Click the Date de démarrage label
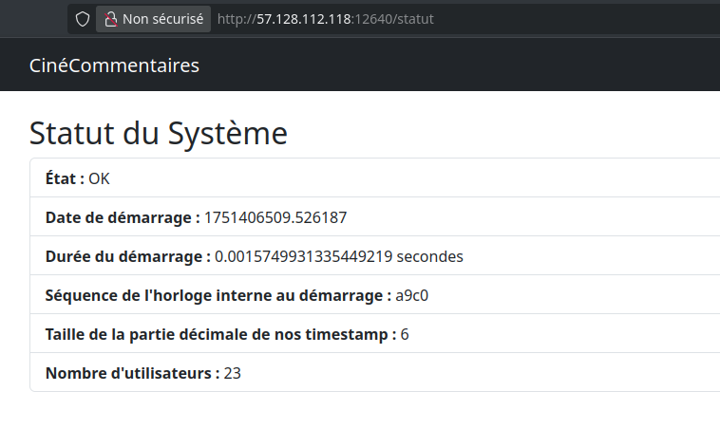Image resolution: width=720 pixels, height=429 pixels. (123, 217)
